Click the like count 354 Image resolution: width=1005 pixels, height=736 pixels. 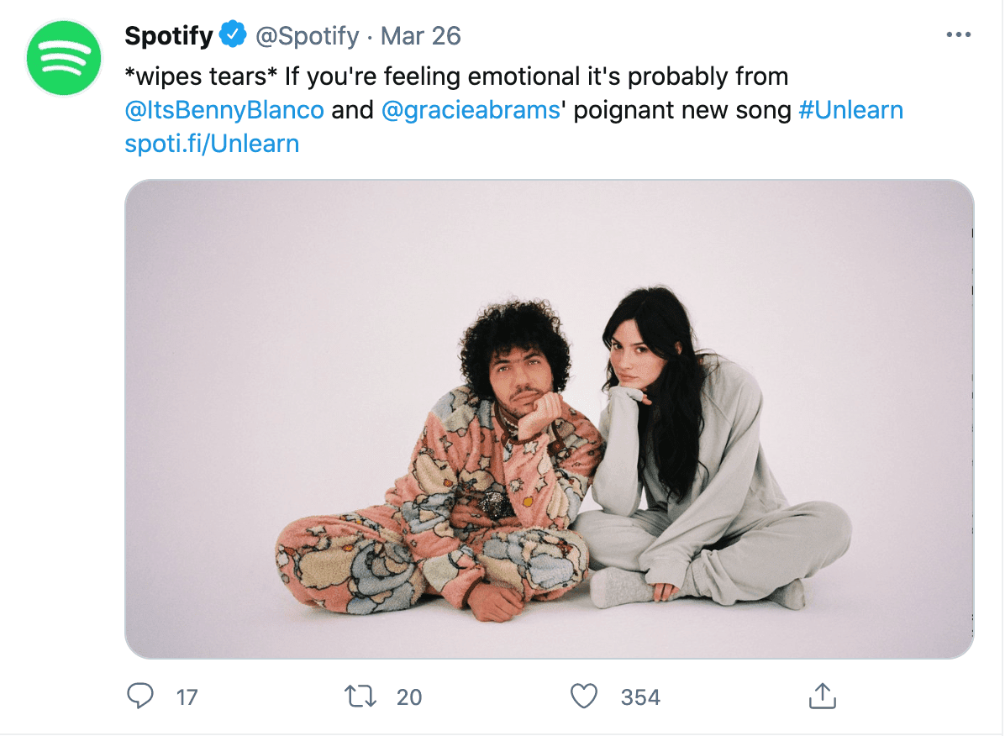click(640, 697)
